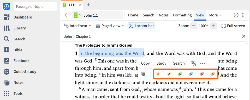
Task: Click verse number 7 in the text
Action: pos(195,88)
